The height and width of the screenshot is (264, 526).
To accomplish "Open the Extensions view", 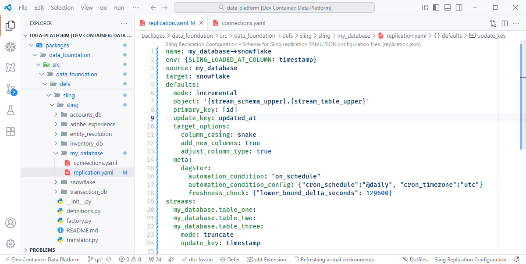I will tap(10, 131).
